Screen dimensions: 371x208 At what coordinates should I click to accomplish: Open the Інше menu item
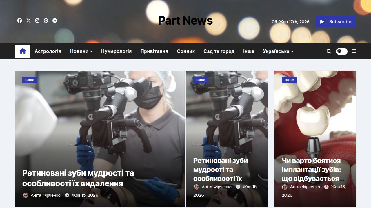point(249,51)
